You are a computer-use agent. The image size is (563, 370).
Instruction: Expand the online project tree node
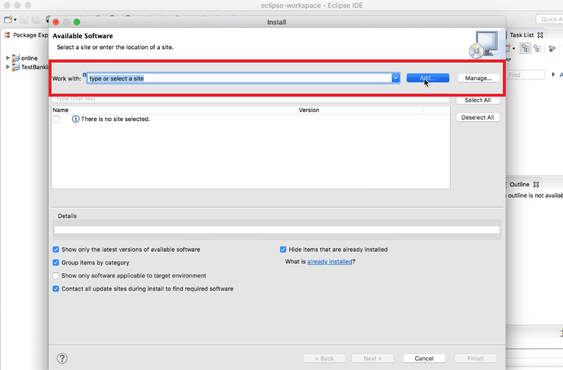8,58
